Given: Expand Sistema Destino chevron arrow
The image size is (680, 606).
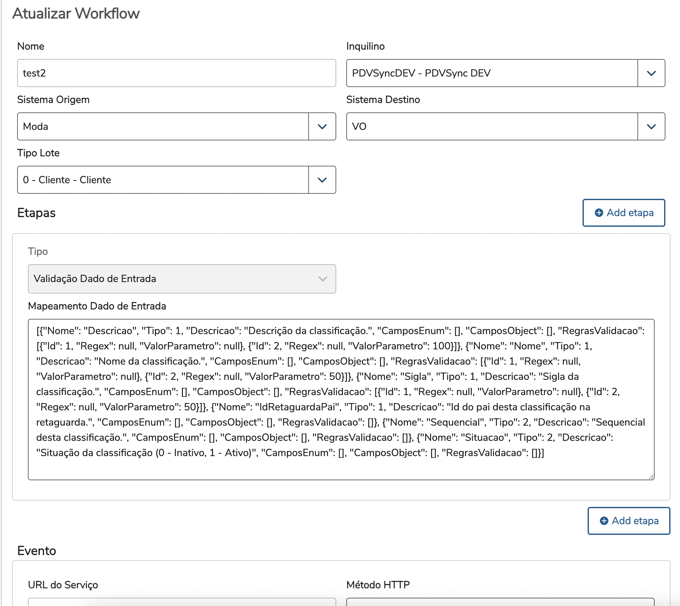Looking at the screenshot, I should 651,126.
